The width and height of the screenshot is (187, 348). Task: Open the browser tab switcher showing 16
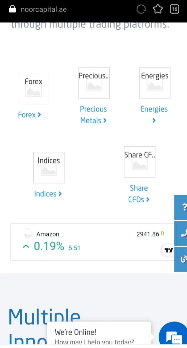[x=174, y=9]
